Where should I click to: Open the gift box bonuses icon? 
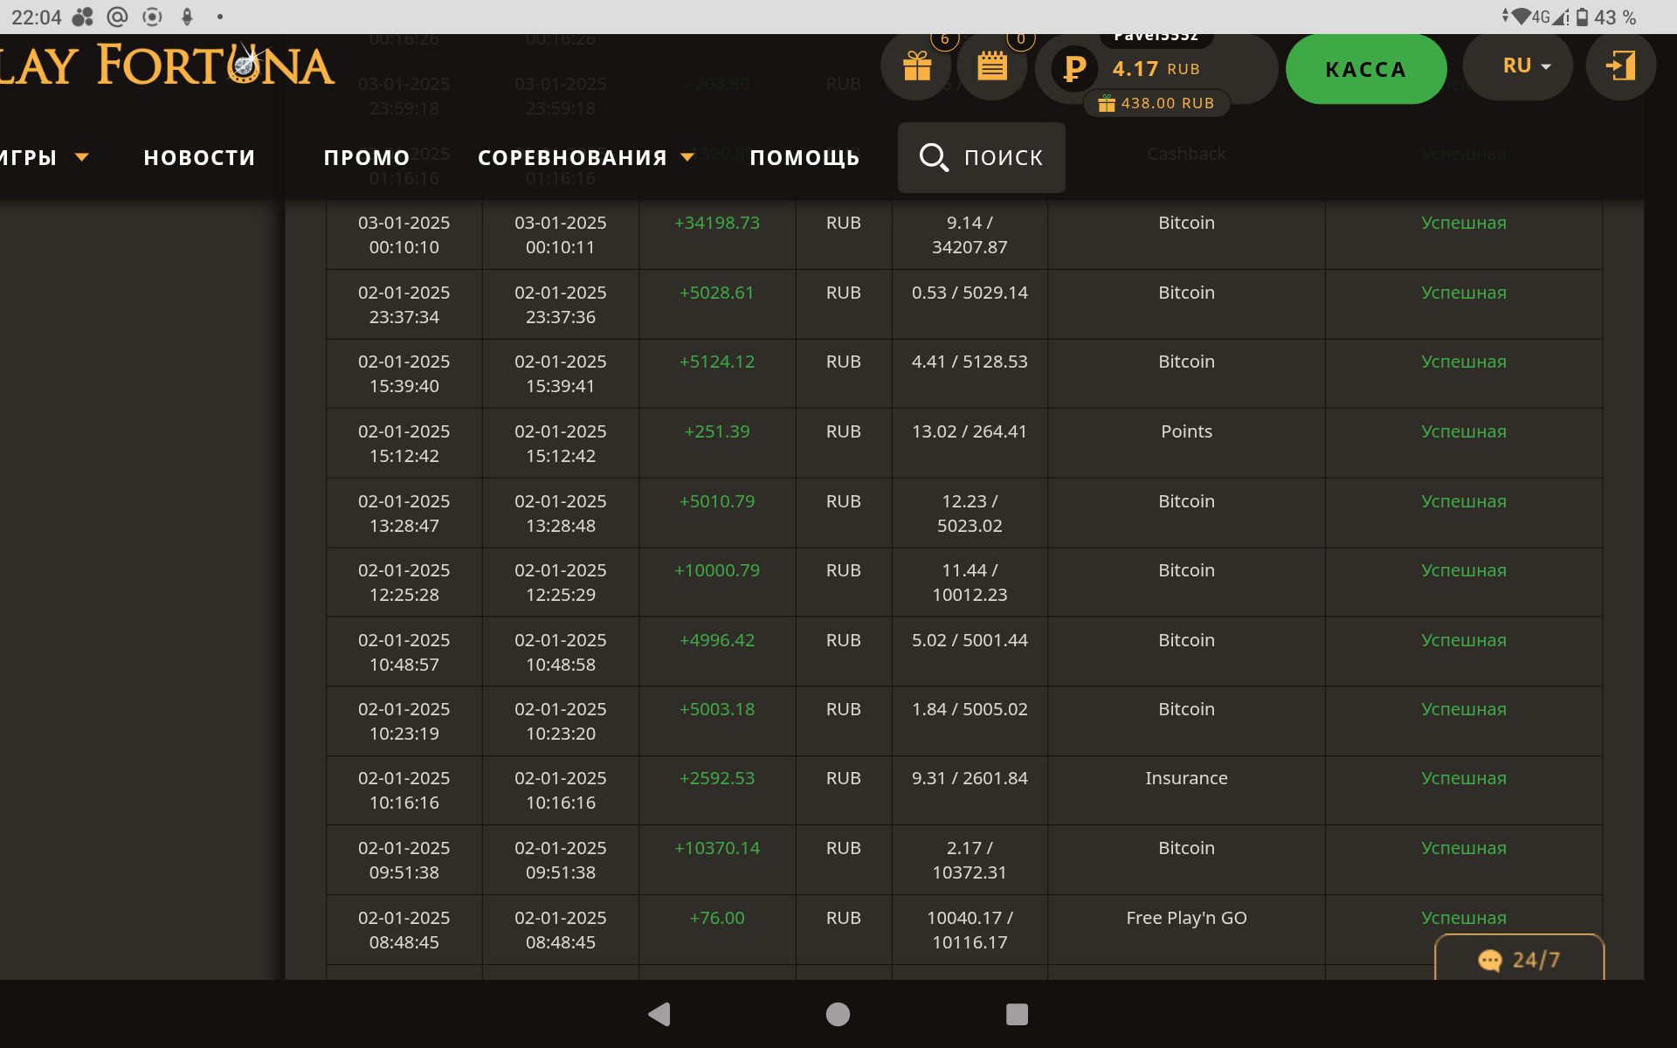point(916,66)
